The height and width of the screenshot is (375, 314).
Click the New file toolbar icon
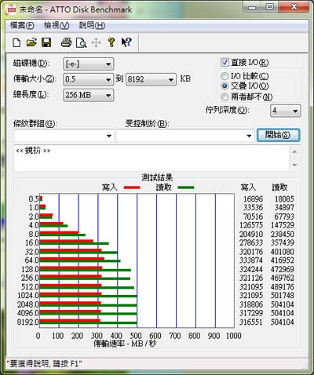click(16, 42)
